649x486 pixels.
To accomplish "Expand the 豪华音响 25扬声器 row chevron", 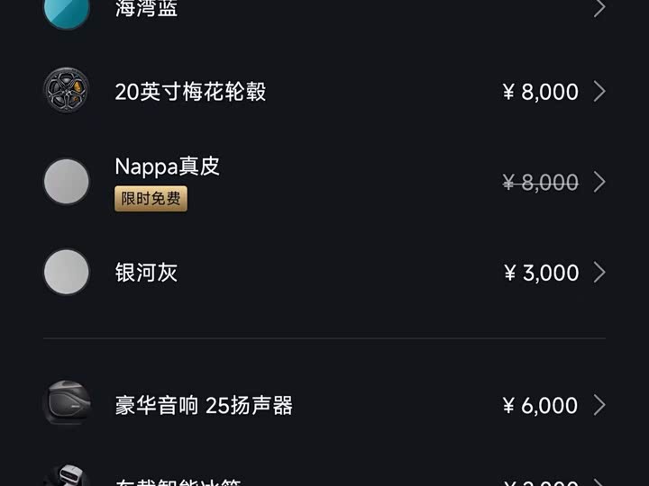I will [599, 405].
